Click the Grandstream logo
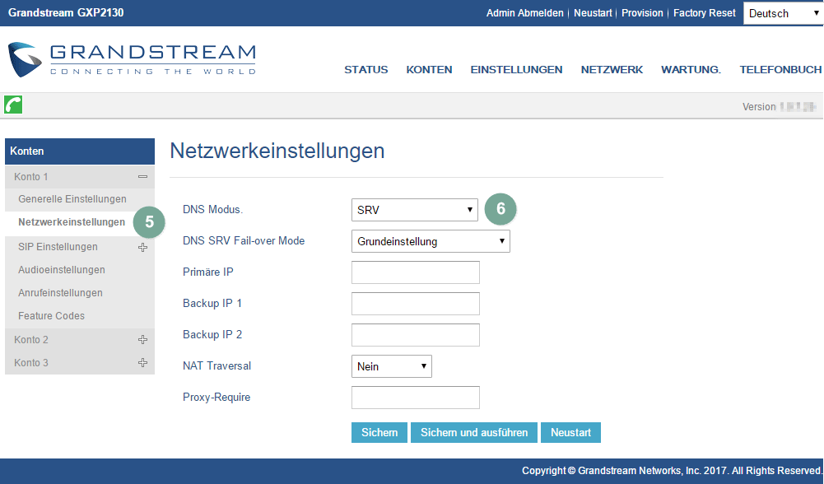824x484 pixels. click(x=132, y=59)
